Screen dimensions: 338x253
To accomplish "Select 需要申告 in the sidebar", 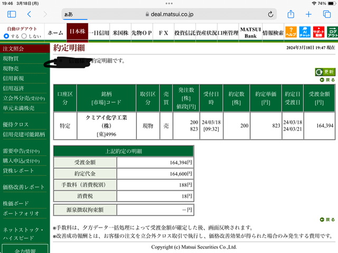I will click(x=21, y=151).
